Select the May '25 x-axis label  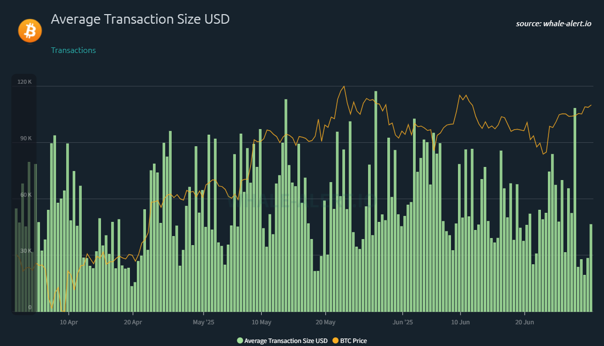(204, 322)
